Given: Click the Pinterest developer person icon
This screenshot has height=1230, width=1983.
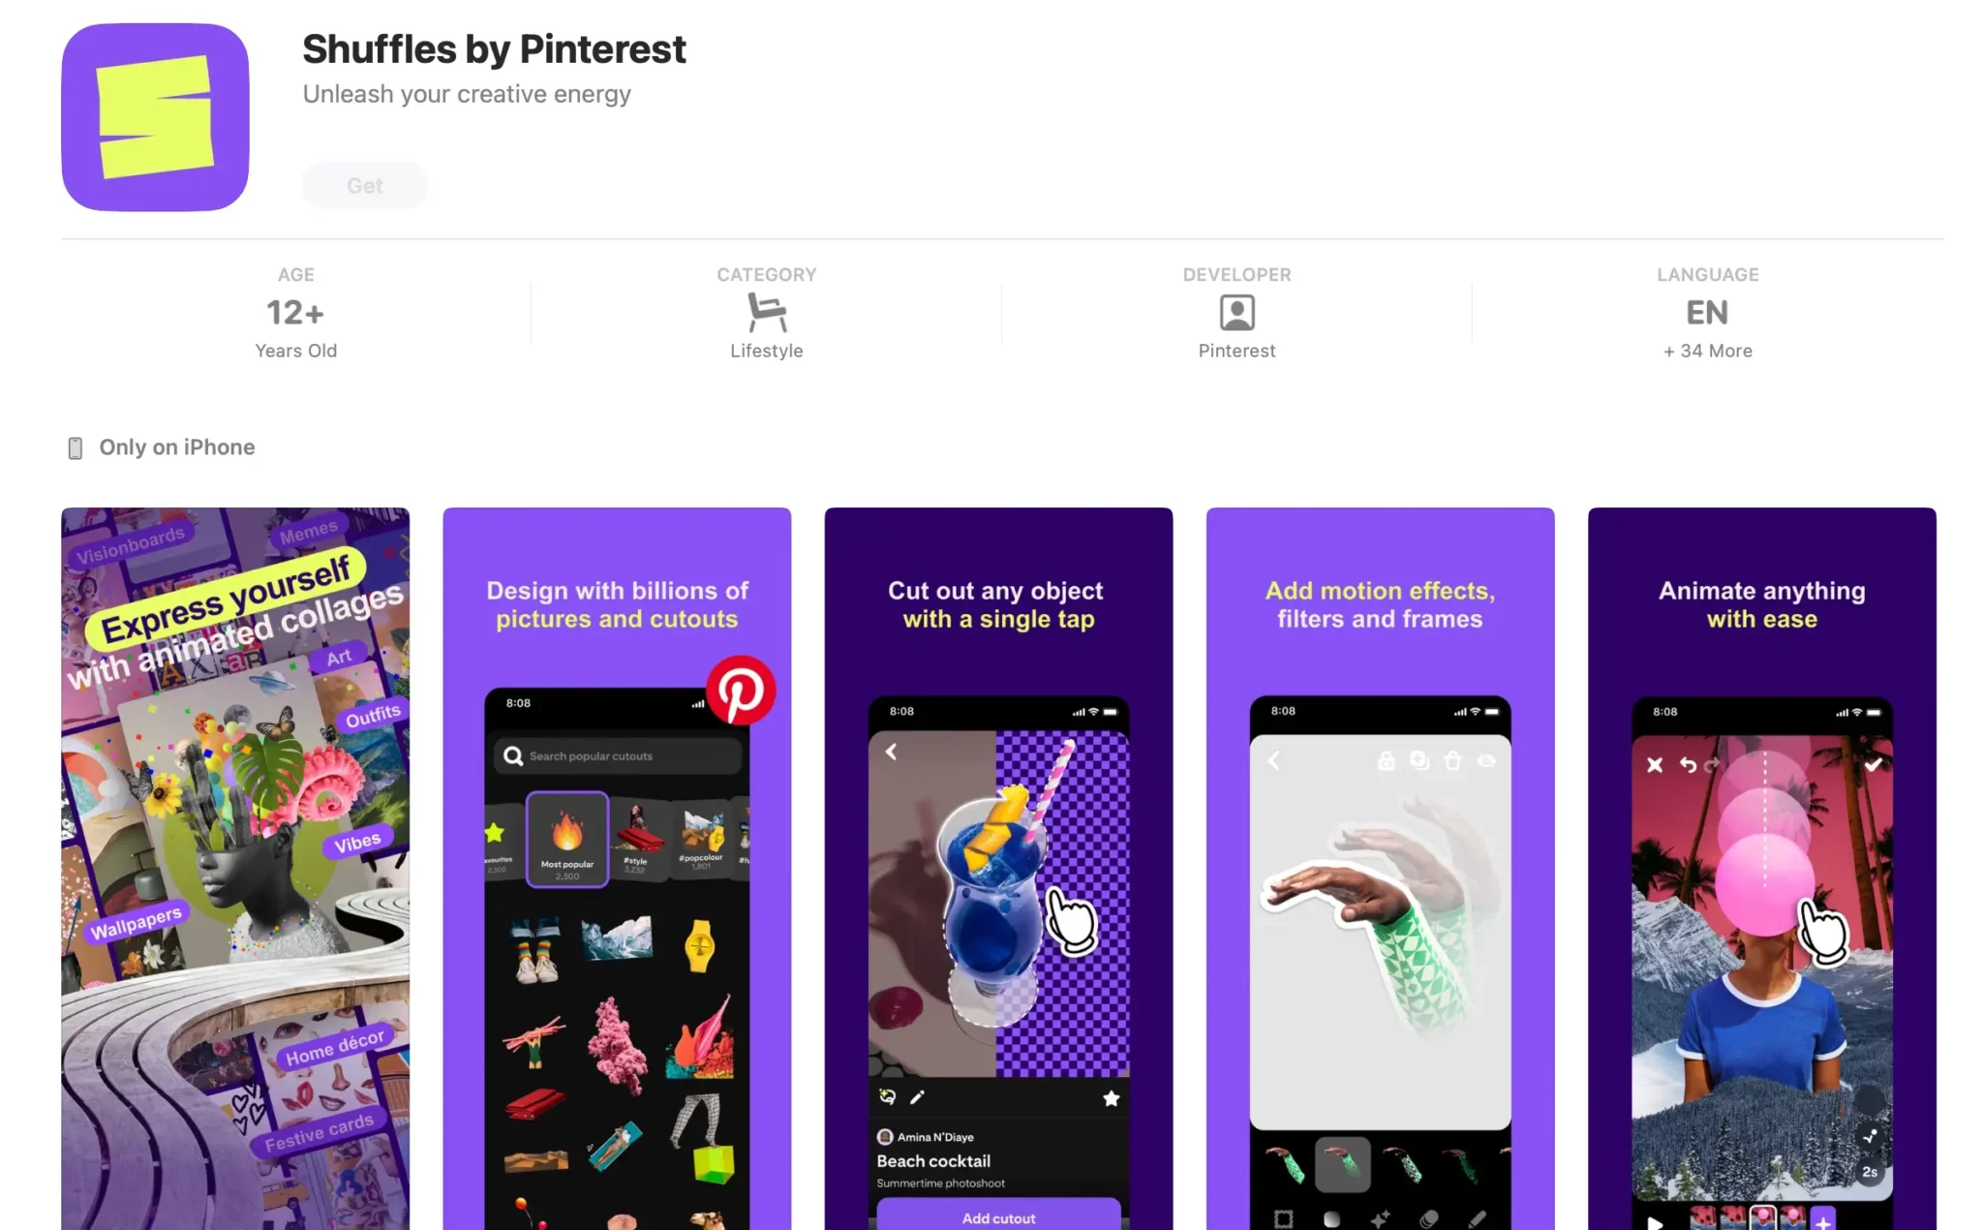Looking at the screenshot, I should [x=1236, y=313].
